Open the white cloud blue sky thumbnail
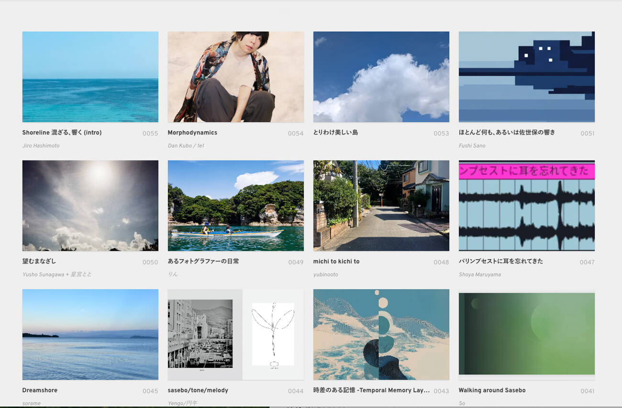The width and height of the screenshot is (622, 408). click(381, 77)
